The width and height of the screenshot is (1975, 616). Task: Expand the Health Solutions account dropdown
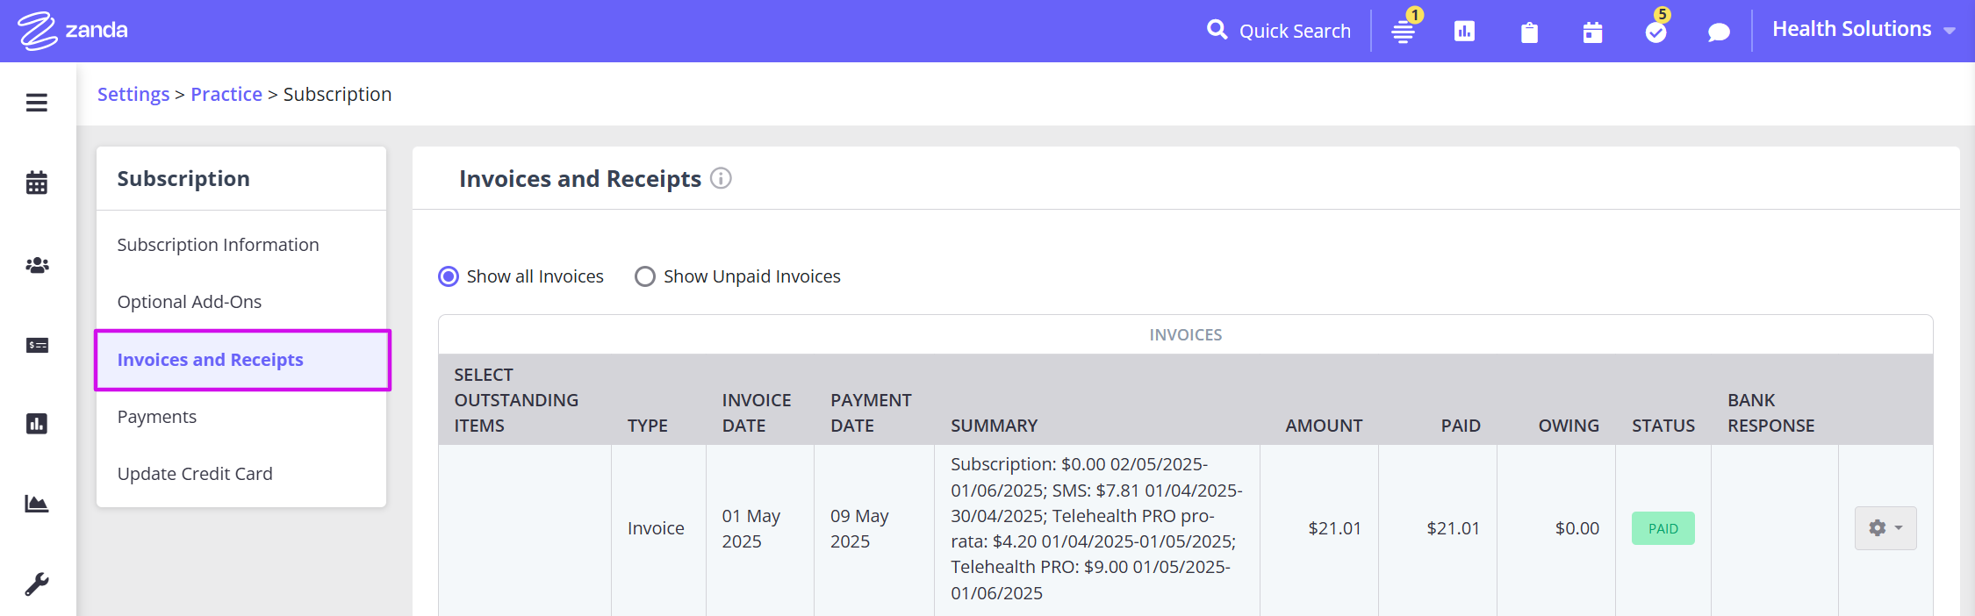pos(1864,30)
